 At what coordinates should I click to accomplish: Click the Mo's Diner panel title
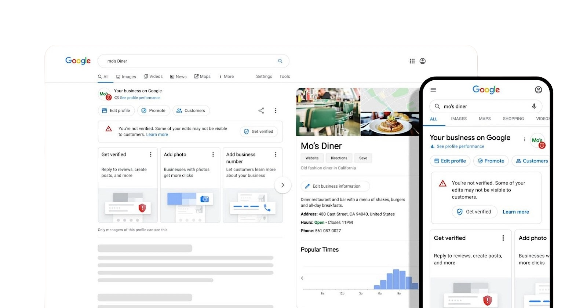pyautogui.click(x=321, y=146)
